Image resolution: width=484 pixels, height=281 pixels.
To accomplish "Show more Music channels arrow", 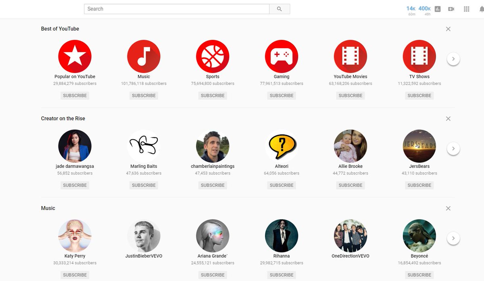I will click(x=453, y=238).
